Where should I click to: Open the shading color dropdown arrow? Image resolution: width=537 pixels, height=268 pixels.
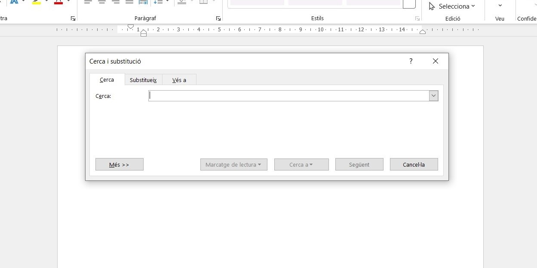point(192,2)
